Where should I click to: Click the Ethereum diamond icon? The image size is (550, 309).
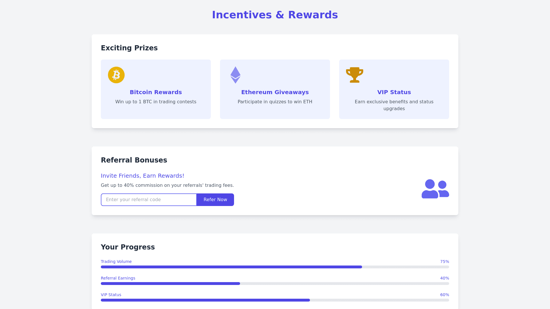point(235,75)
